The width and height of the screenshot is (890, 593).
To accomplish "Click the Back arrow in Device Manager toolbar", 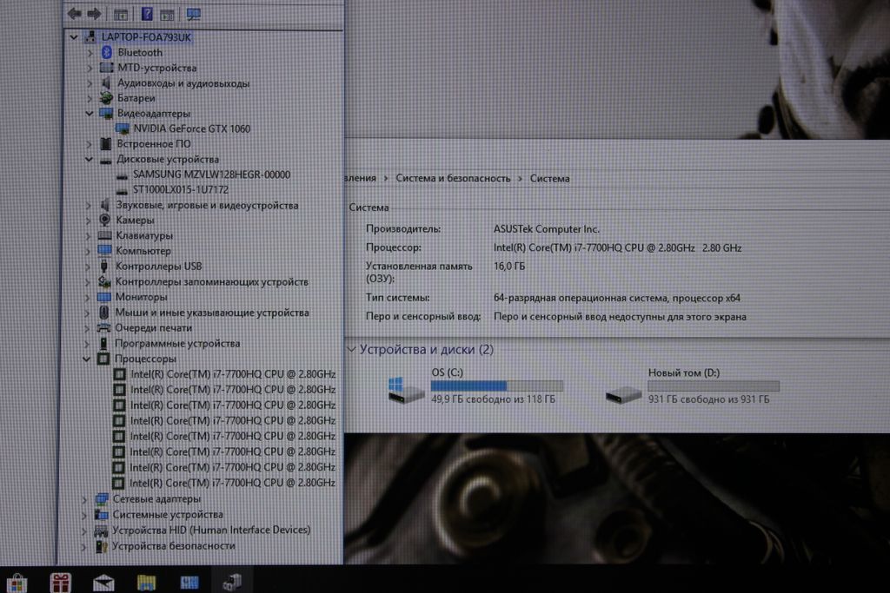I will click(x=75, y=14).
